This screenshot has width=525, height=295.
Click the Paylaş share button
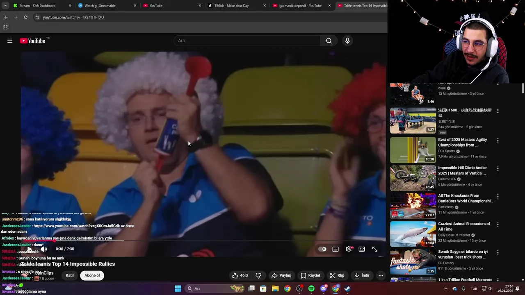(x=281, y=275)
